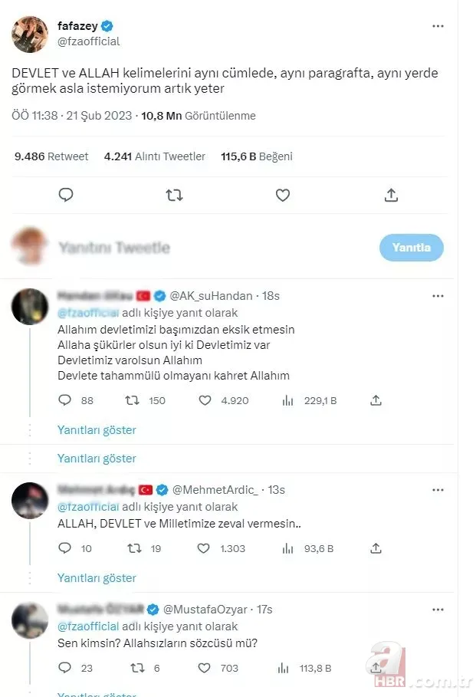476x697 pixels.
Task: Open Mustafa Özyar's tweet options menu
Action: pyautogui.click(x=438, y=609)
